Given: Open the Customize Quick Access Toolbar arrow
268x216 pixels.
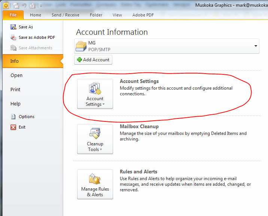Looking at the screenshot, I should tap(41, 6).
